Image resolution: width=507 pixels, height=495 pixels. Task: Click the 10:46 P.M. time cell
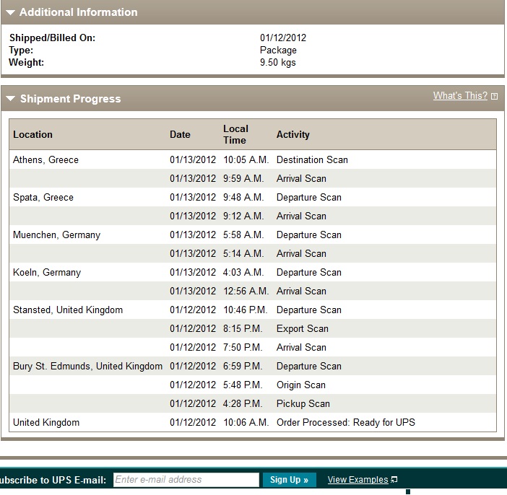[245, 310]
